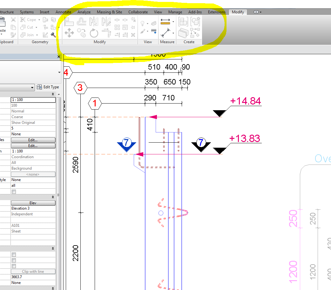Choose Mirror - Pick Axis tool
331x290 pixels.
pos(94,22)
